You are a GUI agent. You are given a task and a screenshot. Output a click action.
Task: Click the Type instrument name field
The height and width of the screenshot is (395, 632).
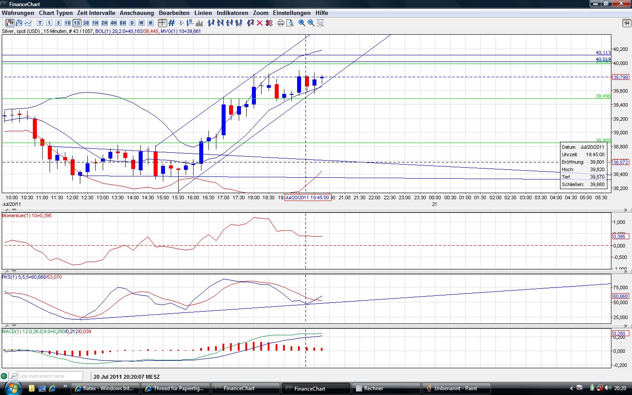pos(50,376)
